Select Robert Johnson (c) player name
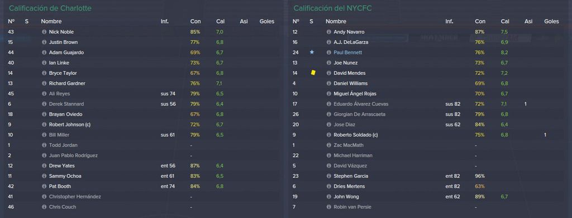This screenshot has height=218, width=572. [x=70, y=125]
